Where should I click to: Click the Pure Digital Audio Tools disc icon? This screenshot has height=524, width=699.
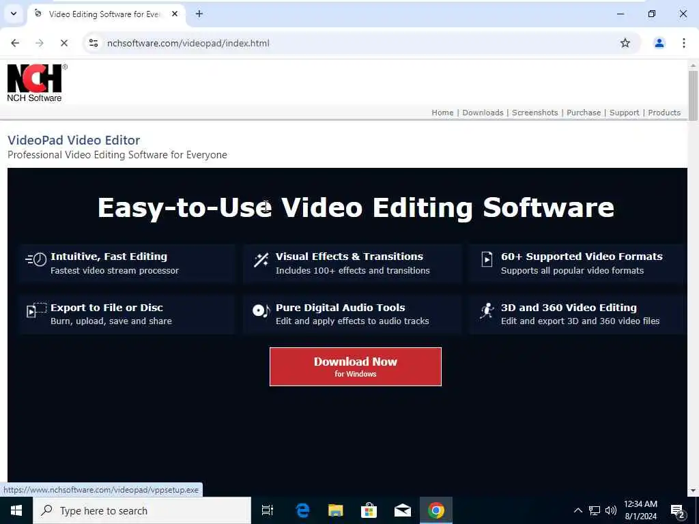point(261,310)
